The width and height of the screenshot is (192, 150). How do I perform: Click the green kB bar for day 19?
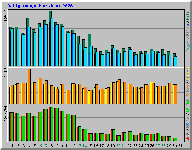(114, 135)
